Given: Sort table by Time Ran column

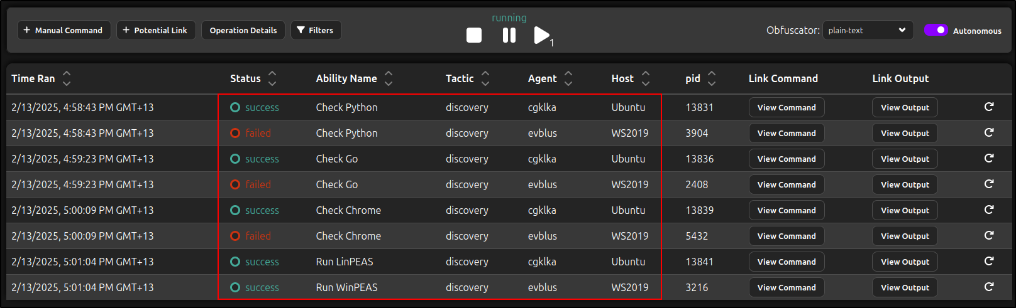Looking at the screenshot, I should tap(67, 78).
